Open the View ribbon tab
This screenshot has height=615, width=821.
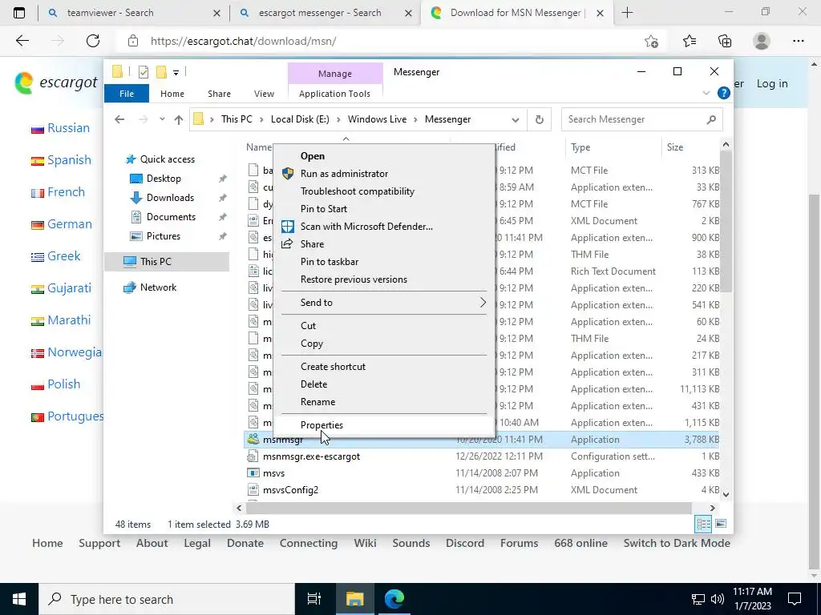[x=264, y=94]
